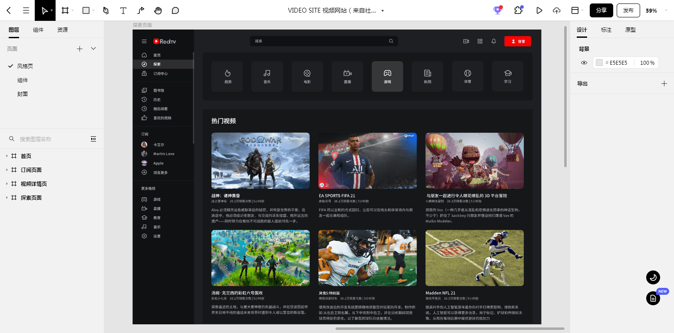Edit the 100% opacity value
Image resolution: width=674 pixels, height=333 pixels.
point(647,63)
